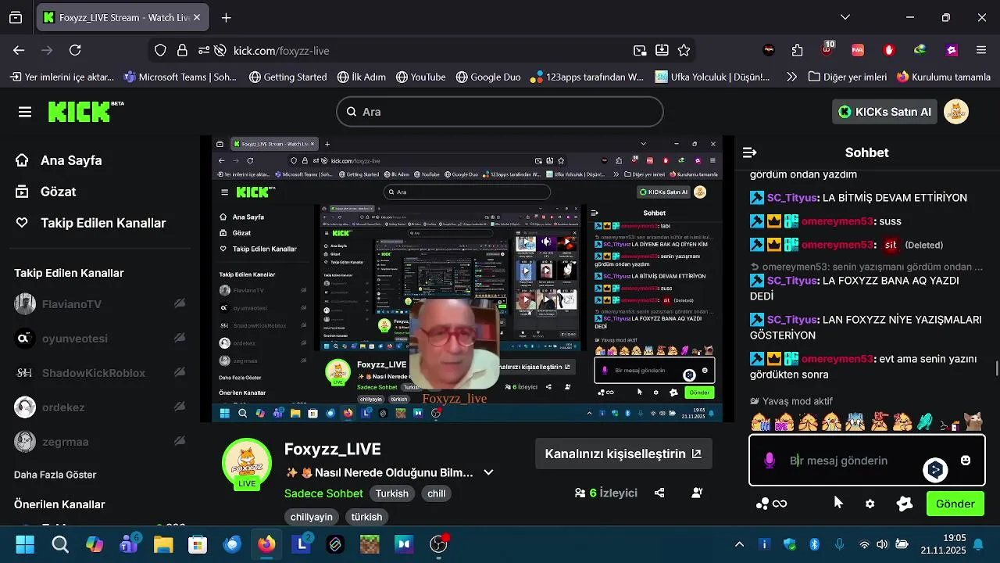1000x563 pixels.
Task: Focus the Ara search field
Action: click(x=500, y=112)
